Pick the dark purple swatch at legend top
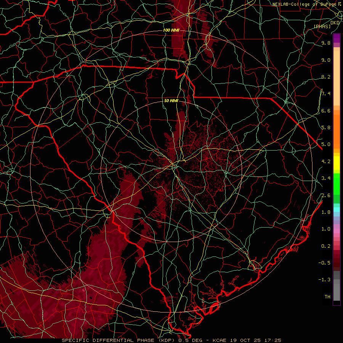This screenshot has height=343, width=343. [337, 37]
